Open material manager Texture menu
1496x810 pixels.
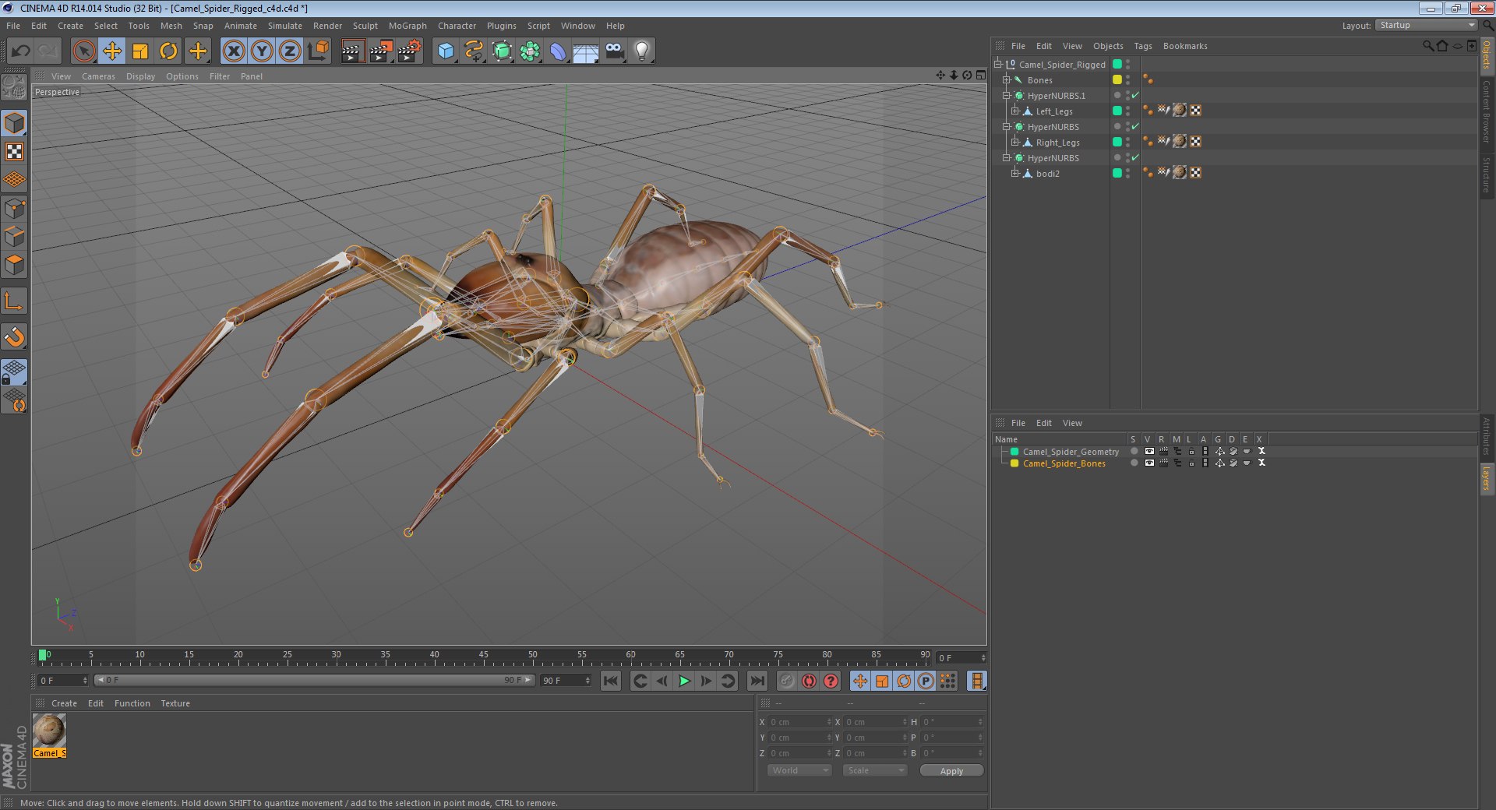click(x=175, y=703)
